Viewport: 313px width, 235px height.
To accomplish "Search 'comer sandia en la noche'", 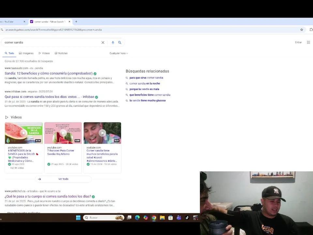I will (x=145, y=84).
